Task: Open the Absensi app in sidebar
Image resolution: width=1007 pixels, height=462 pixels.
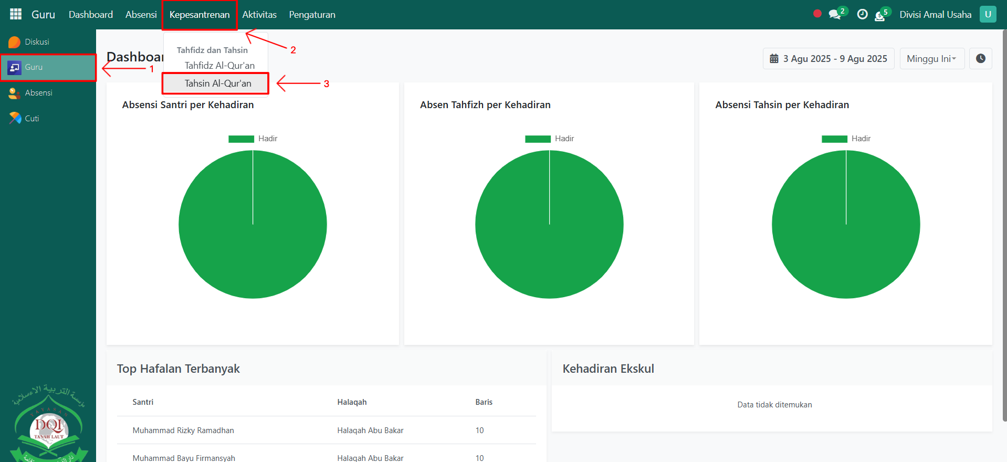Action: point(38,93)
